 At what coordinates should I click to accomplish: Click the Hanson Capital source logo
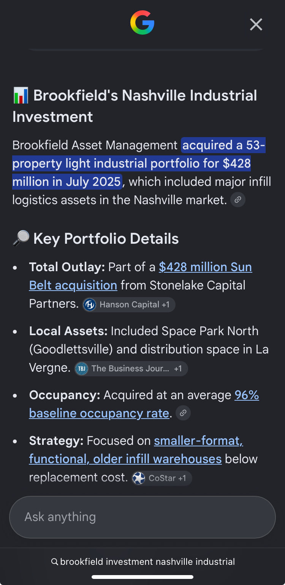click(90, 305)
